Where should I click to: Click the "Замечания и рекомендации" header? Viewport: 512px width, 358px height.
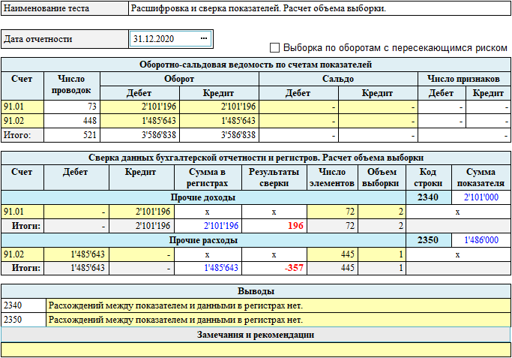tap(256, 335)
